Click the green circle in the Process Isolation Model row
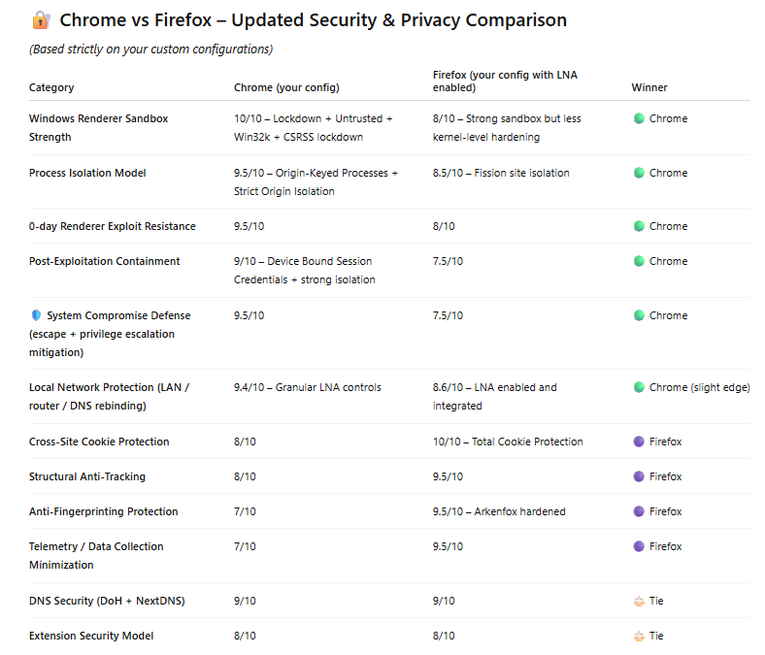 click(639, 173)
